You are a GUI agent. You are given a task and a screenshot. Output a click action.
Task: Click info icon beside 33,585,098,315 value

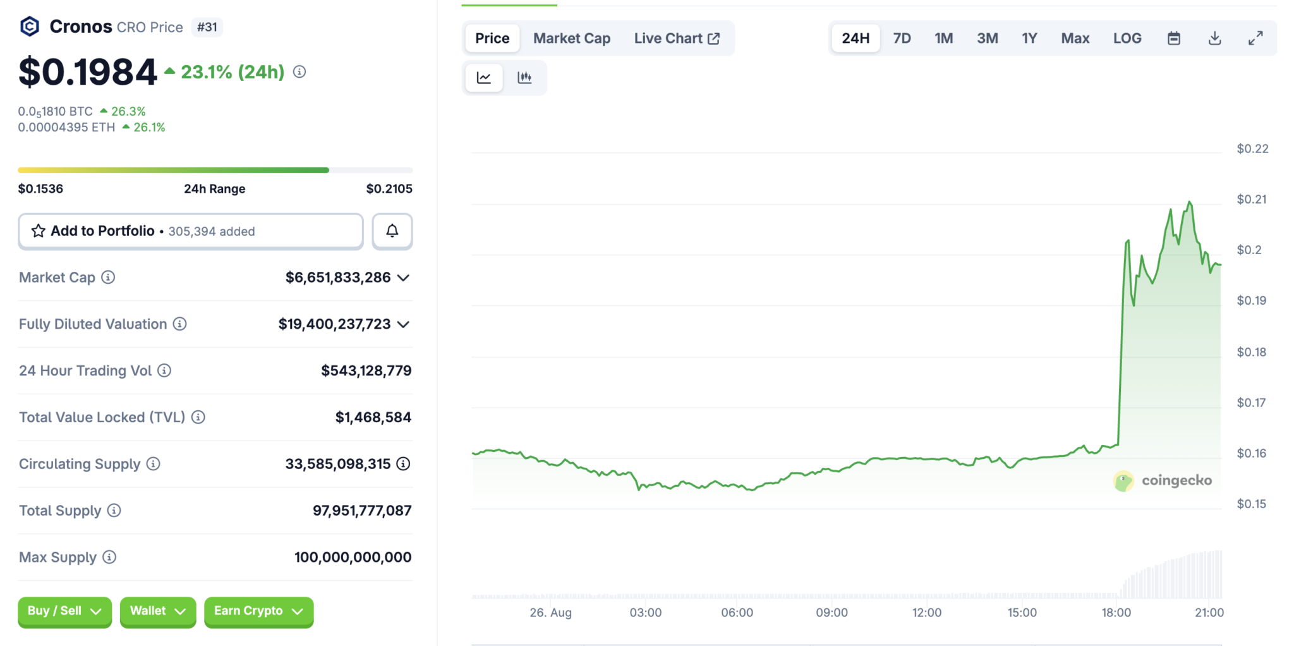[x=403, y=464]
